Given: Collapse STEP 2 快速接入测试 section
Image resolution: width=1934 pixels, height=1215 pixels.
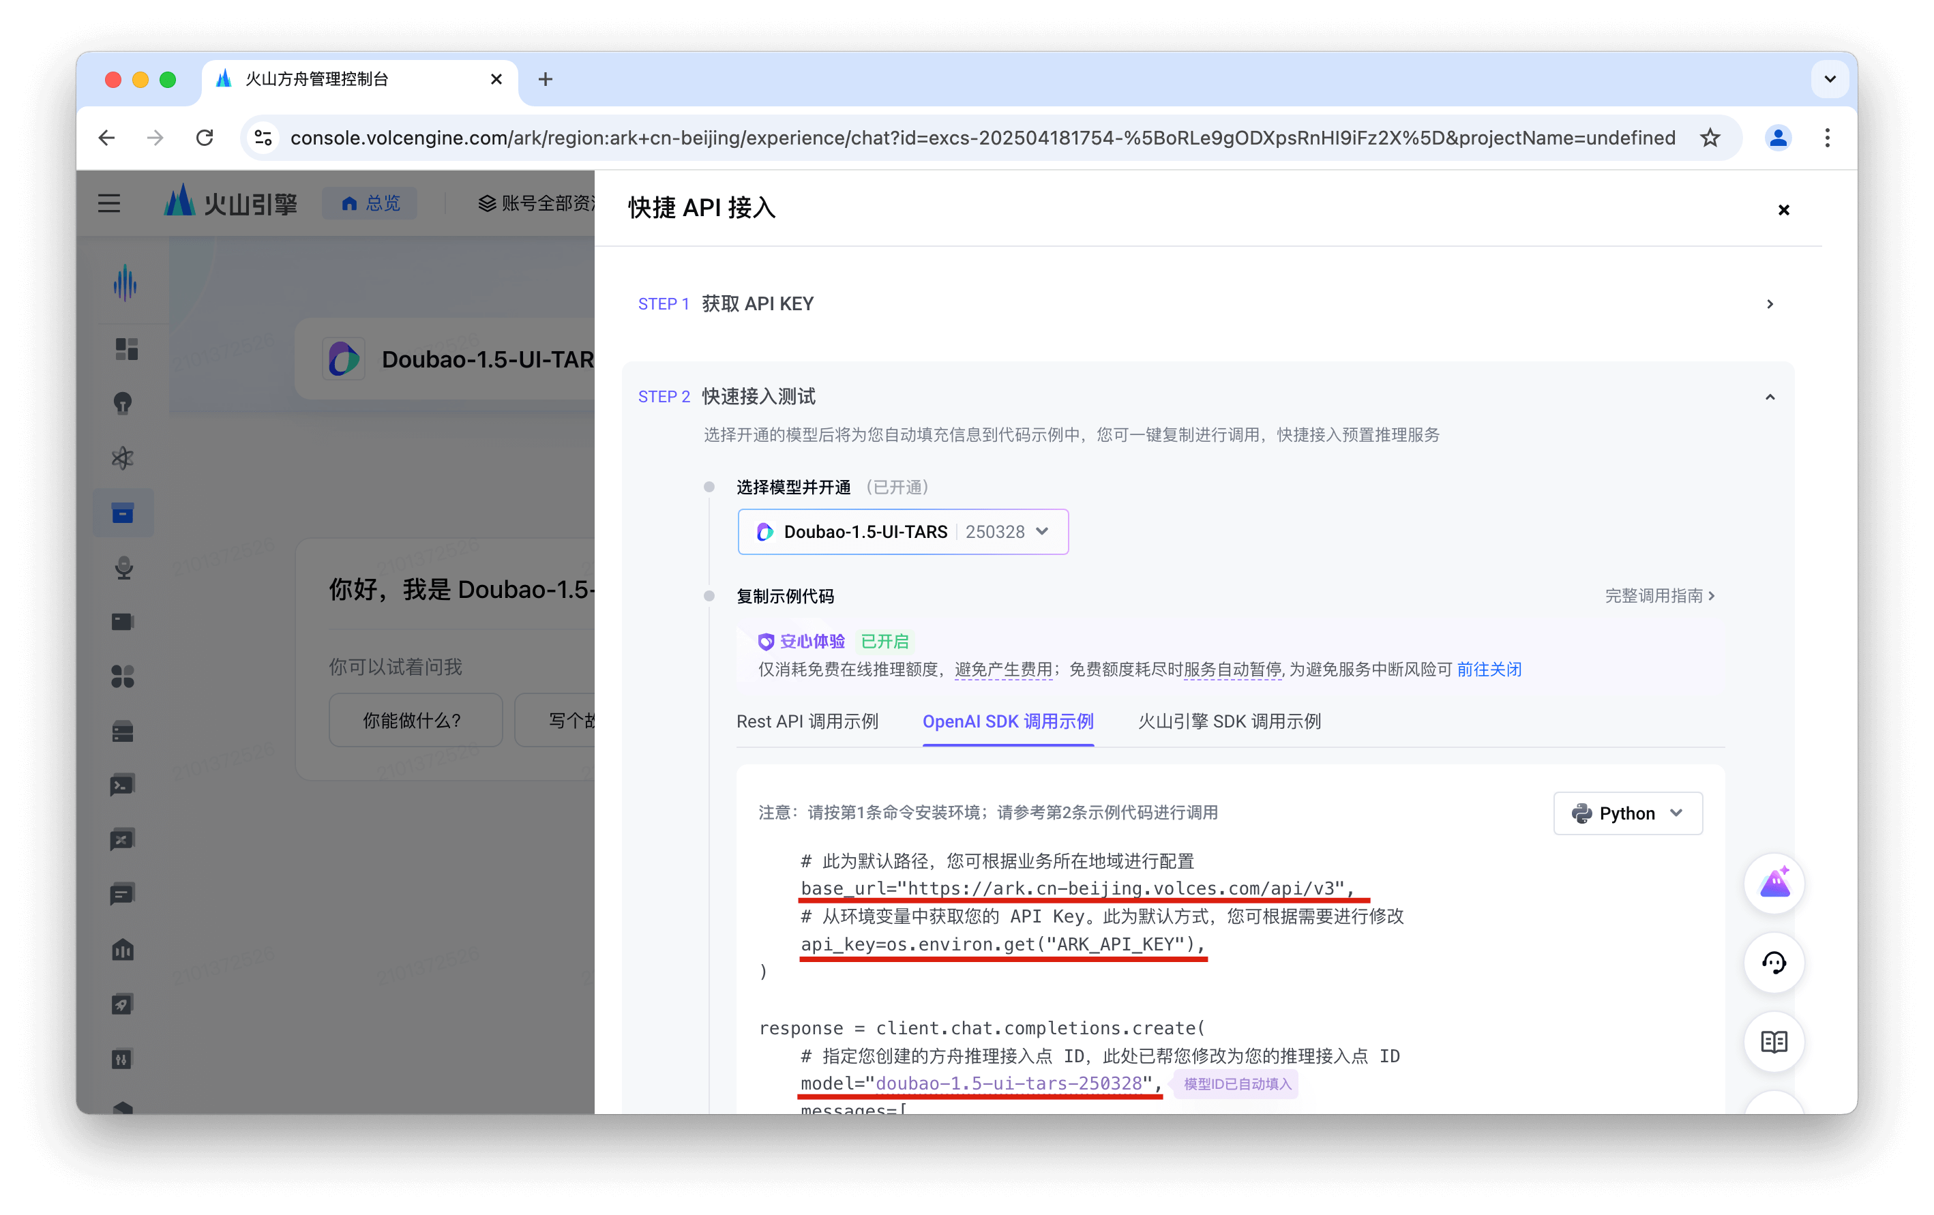Looking at the screenshot, I should pyautogui.click(x=1770, y=397).
